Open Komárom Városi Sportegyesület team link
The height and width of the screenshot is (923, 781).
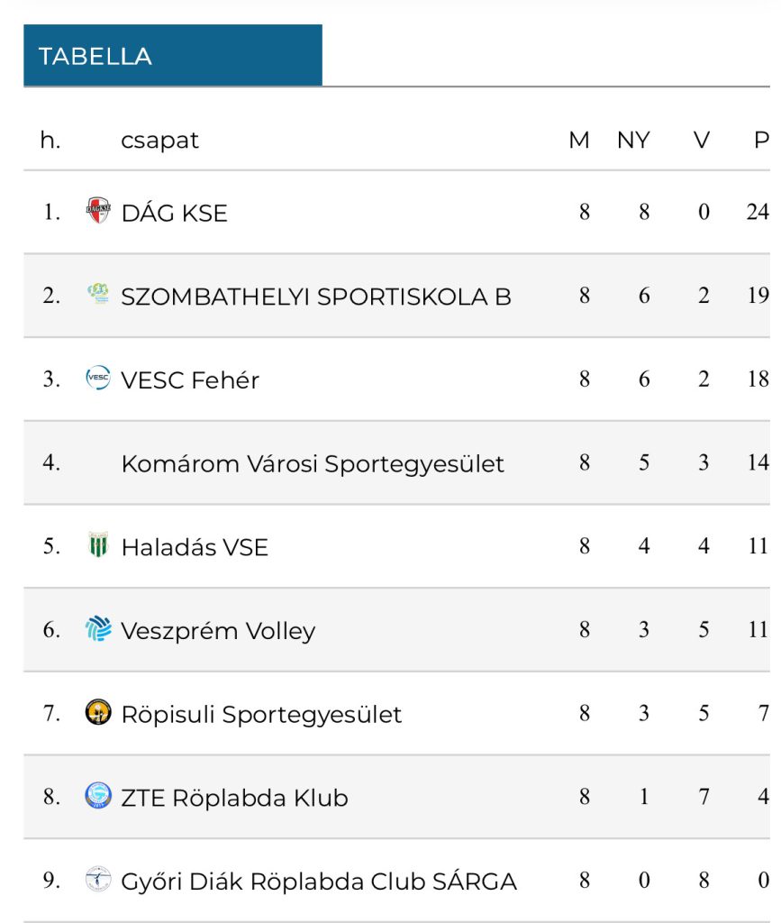[313, 463]
